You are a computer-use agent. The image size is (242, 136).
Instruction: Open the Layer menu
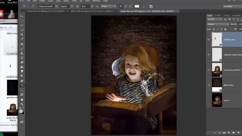50,1
